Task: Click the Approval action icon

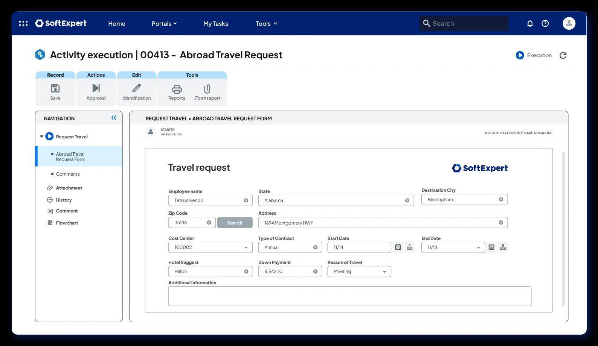Action: coord(96,88)
